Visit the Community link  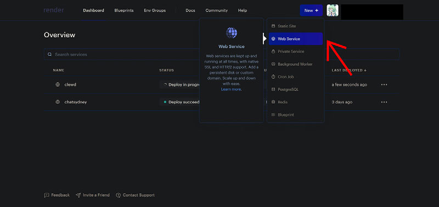click(x=216, y=10)
